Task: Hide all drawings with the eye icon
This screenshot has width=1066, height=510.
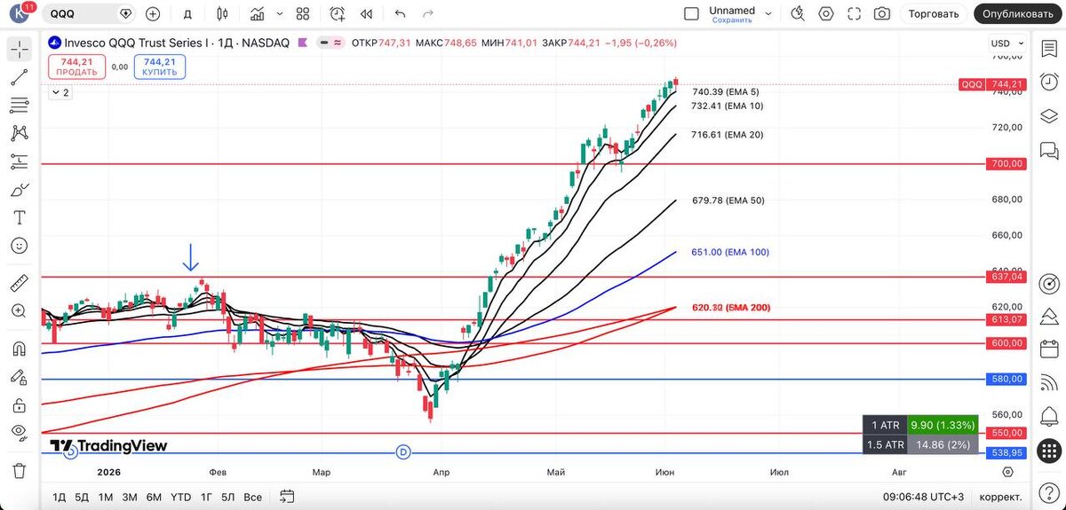Action: [x=20, y=433]
